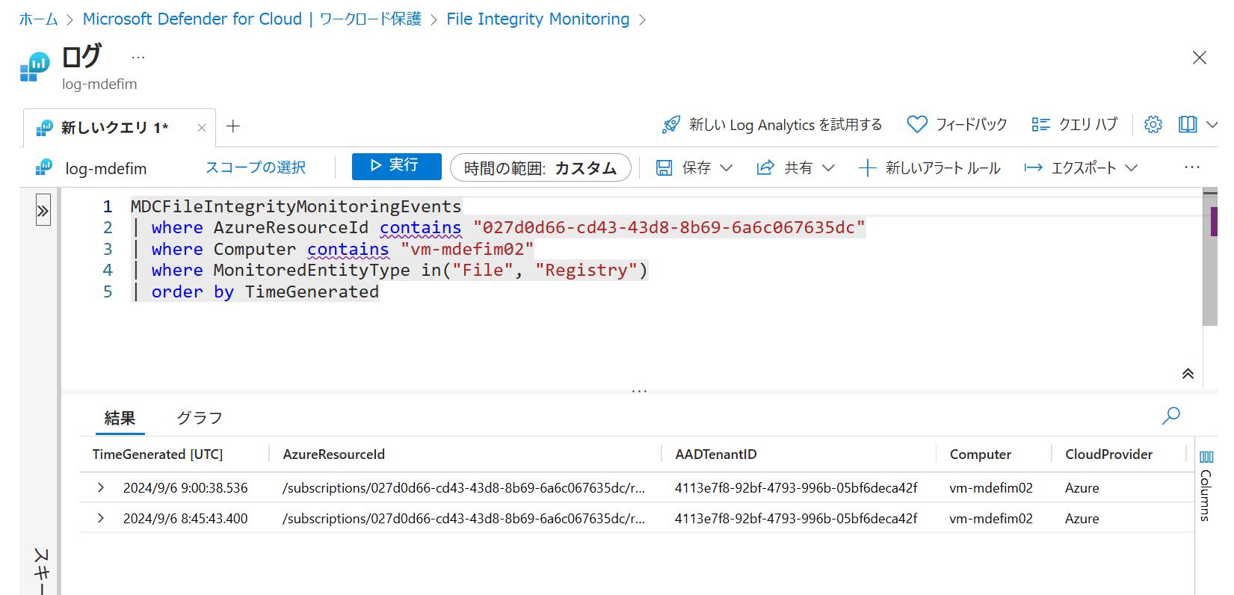Click AADTenantID cell in 9:00:38 row
1234x595 pixels.
(x=796, y=487)
